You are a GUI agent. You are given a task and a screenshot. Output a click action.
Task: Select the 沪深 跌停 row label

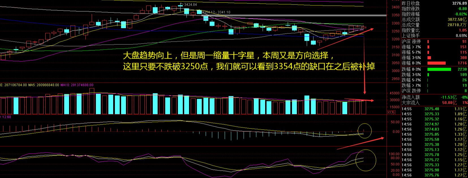(411, 91)
